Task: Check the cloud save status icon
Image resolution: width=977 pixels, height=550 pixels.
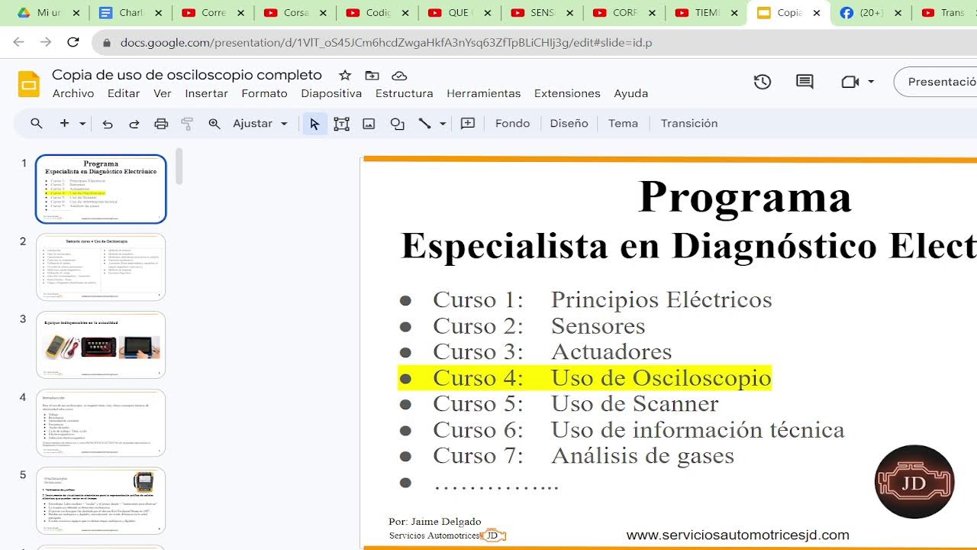Action: click(x=399, y=75)
